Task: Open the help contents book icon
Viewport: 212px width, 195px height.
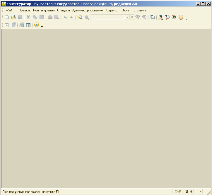Action: pos(174,17)
